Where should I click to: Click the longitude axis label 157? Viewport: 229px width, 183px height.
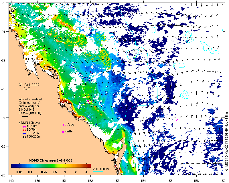pos(223,181)
